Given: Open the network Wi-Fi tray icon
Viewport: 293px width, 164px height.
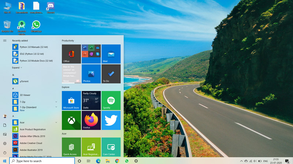Looking at the screenshot, I should pyautogui.click(x=251, y=161).
